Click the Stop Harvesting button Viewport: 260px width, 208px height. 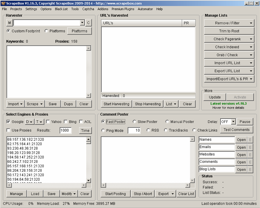(148, 104)
